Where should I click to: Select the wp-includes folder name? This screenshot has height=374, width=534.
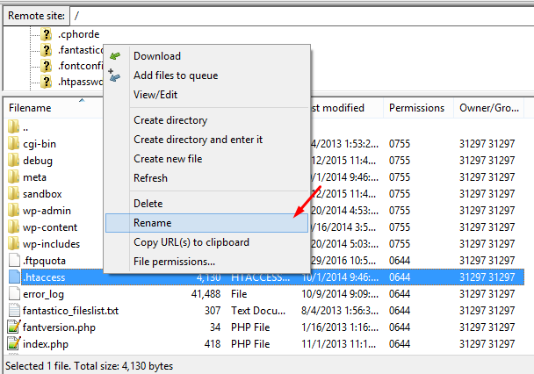51,244
